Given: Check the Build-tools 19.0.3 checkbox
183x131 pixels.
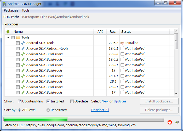Looking at the screenshot, I should coord(18,54).
